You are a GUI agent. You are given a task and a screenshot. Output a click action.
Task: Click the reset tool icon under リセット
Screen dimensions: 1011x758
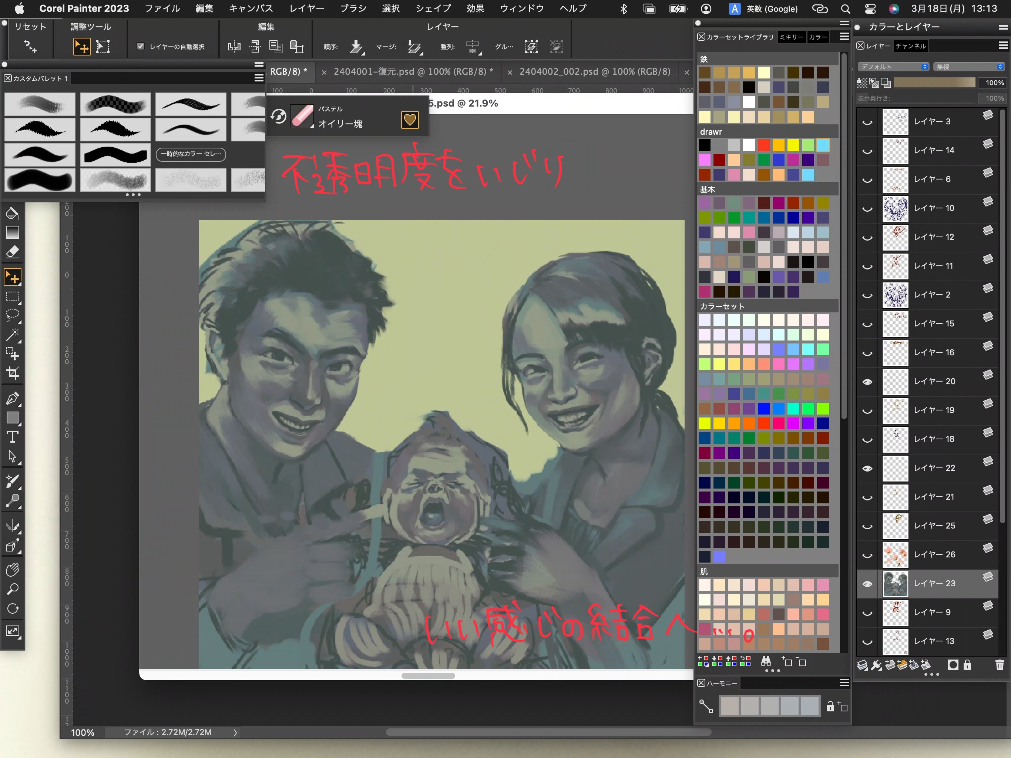pos(30,46)
